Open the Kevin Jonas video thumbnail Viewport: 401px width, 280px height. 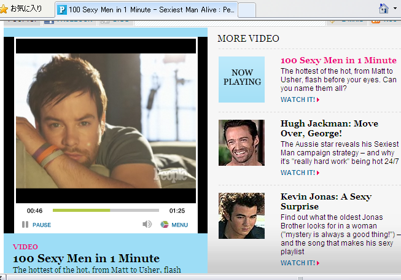pyautogui.click(x=242, y=216)
